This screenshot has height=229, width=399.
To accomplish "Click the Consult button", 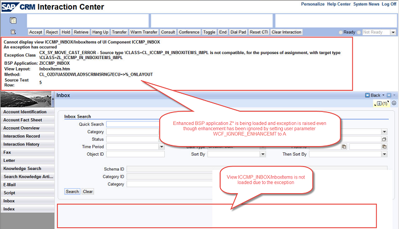I will pos(168,32).
